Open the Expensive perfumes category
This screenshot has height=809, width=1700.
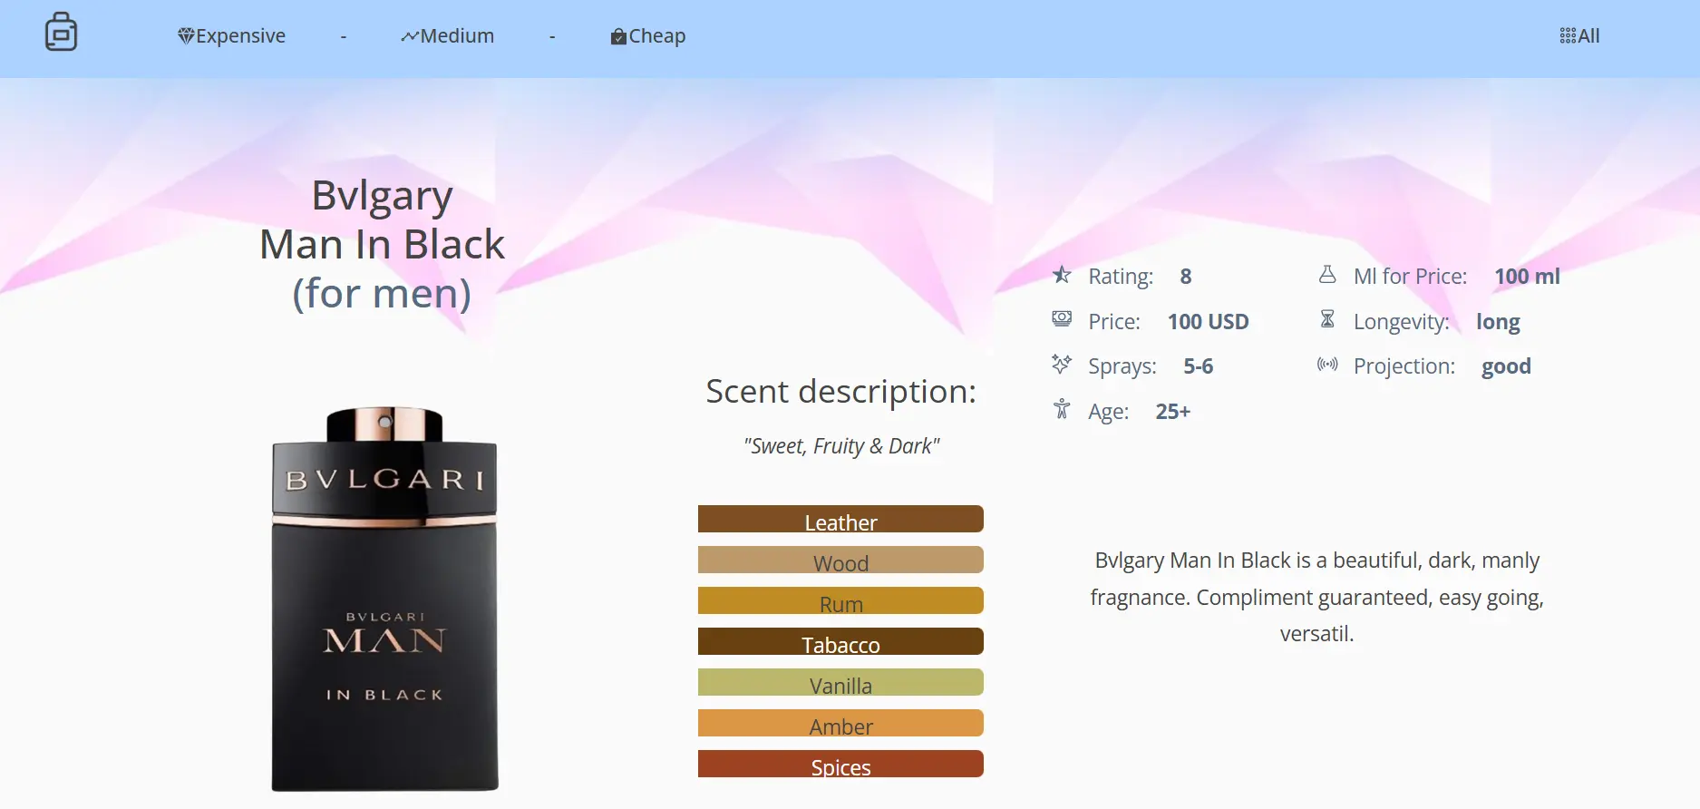click(x=231, y=36)
